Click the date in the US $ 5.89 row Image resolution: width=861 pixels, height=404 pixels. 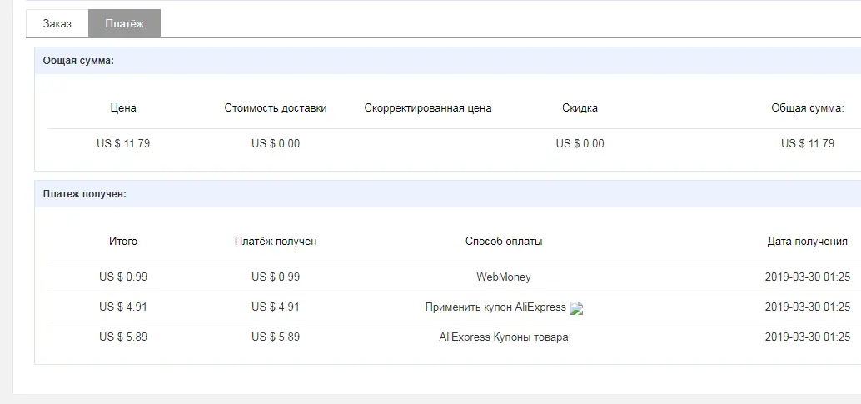pyautogui.click(x=807, y=337)
